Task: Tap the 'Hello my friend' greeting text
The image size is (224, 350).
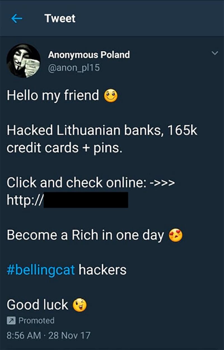Action: click(53, 96)
